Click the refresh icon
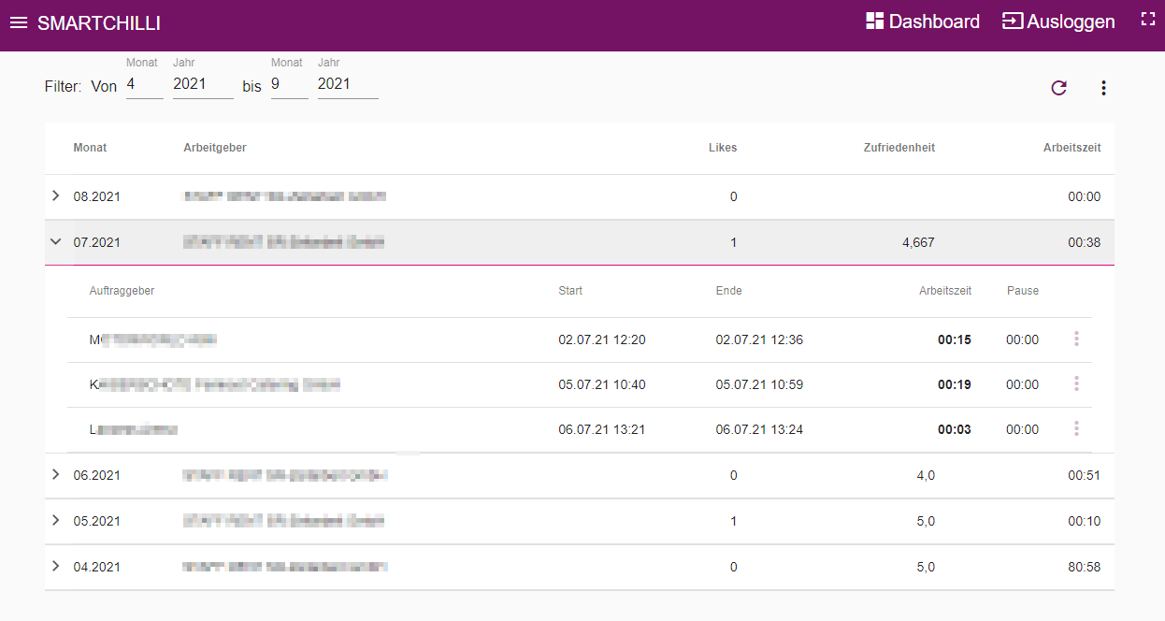The image size is (1165, 621). click(x=1058, y=88)
